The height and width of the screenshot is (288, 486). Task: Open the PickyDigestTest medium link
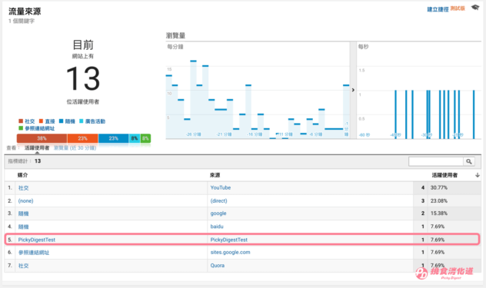pyautogui.click(x=37, y=240)
